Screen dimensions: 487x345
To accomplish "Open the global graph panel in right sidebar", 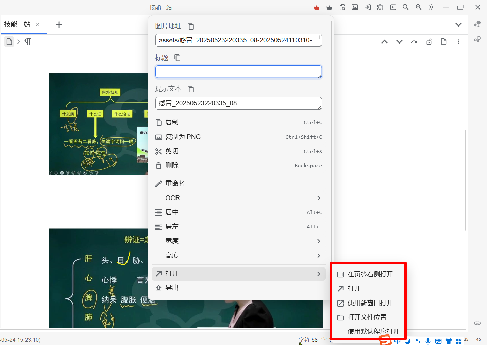I will pyautogui.click(x=477, y=39).
